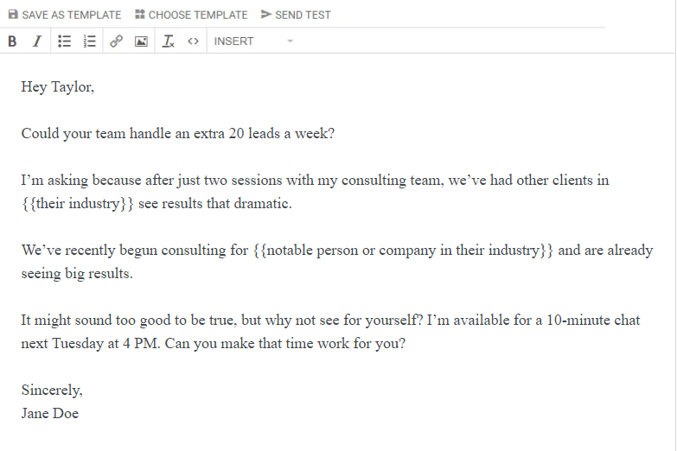
Task: Click Send Test
Action: (296, 15)
